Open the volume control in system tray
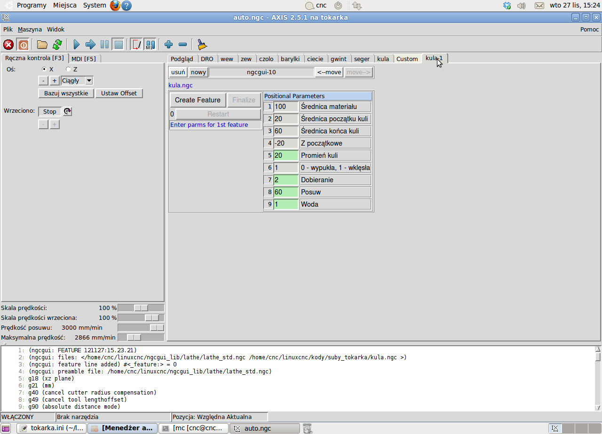Image resolution: width=602 pixels, height=434 pixels. click(521, 6)
